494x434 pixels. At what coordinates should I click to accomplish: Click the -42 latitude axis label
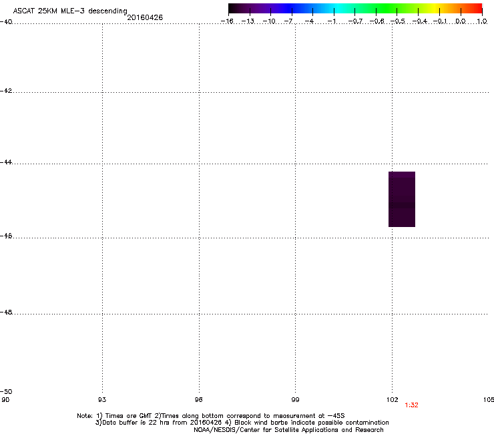coord(6,91)
